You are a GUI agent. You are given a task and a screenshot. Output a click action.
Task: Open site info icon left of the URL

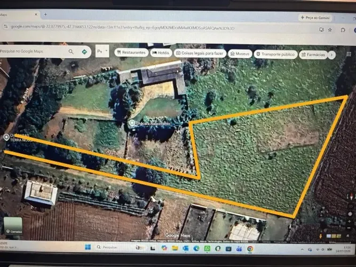pyautogui.click(x=6, y=27)
